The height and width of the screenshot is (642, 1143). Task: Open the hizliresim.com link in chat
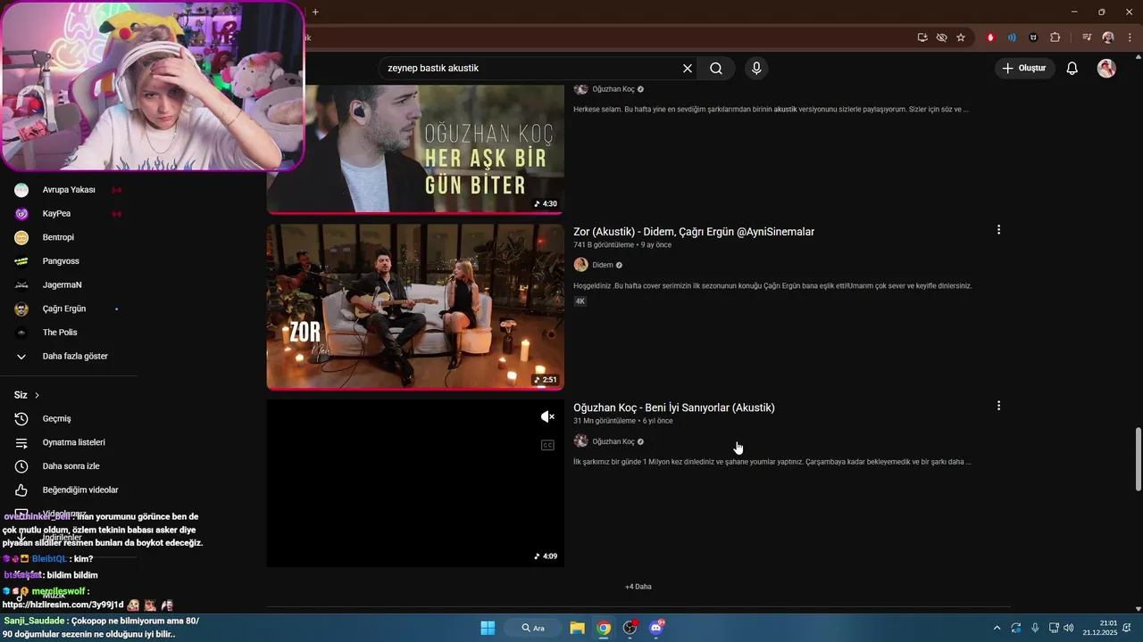(x=63, y=605)
